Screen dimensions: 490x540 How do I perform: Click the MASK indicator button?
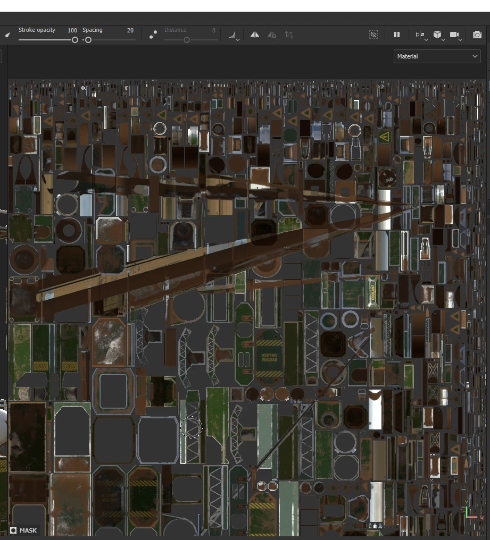click(x=23, y=530)
